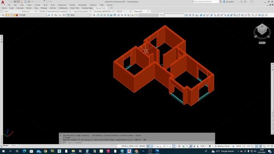Click the new drawing tab plus button
This screenshot has height=154, width=274.
click(153, 12)
